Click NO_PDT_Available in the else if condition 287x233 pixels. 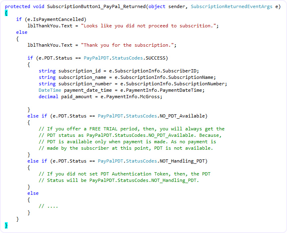point(182,116)
